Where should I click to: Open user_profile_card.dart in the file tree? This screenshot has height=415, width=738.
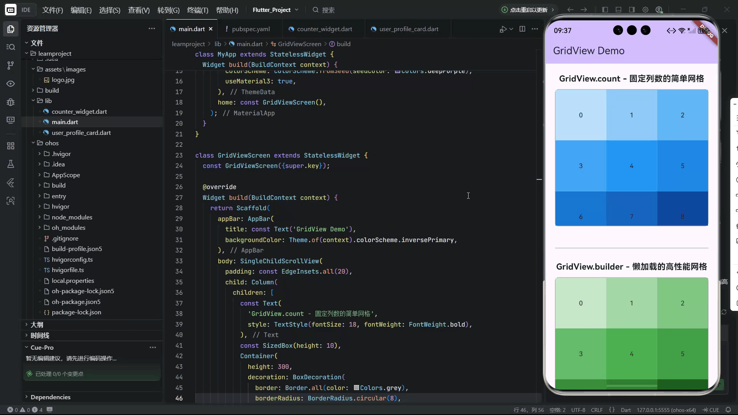(x=81, y=133)
